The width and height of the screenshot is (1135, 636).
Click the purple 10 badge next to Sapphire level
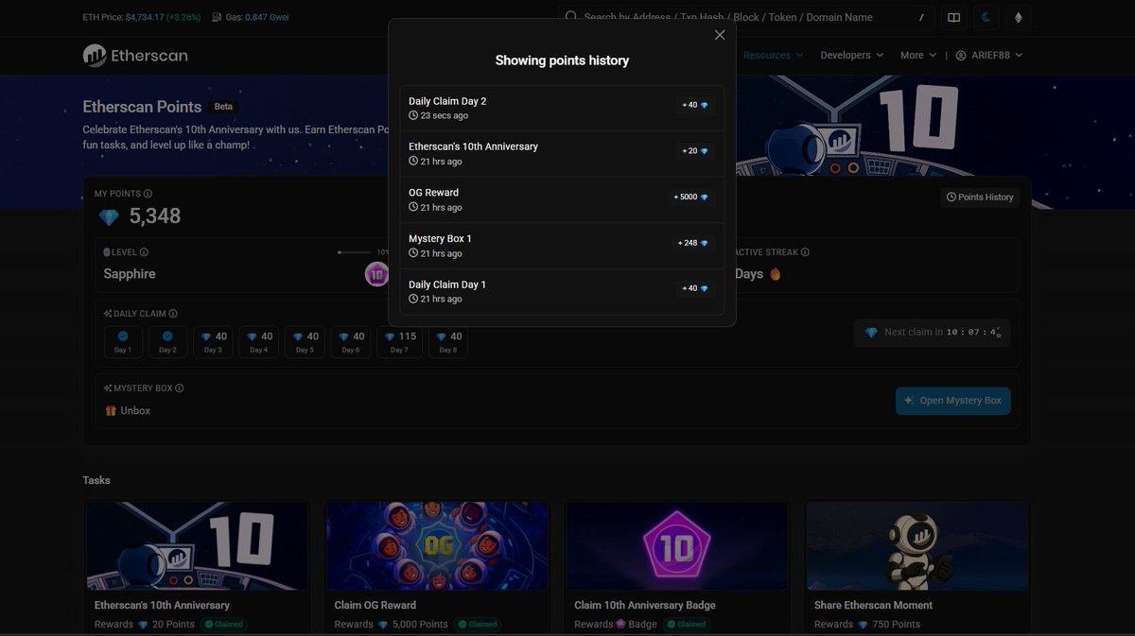point(377,274)
